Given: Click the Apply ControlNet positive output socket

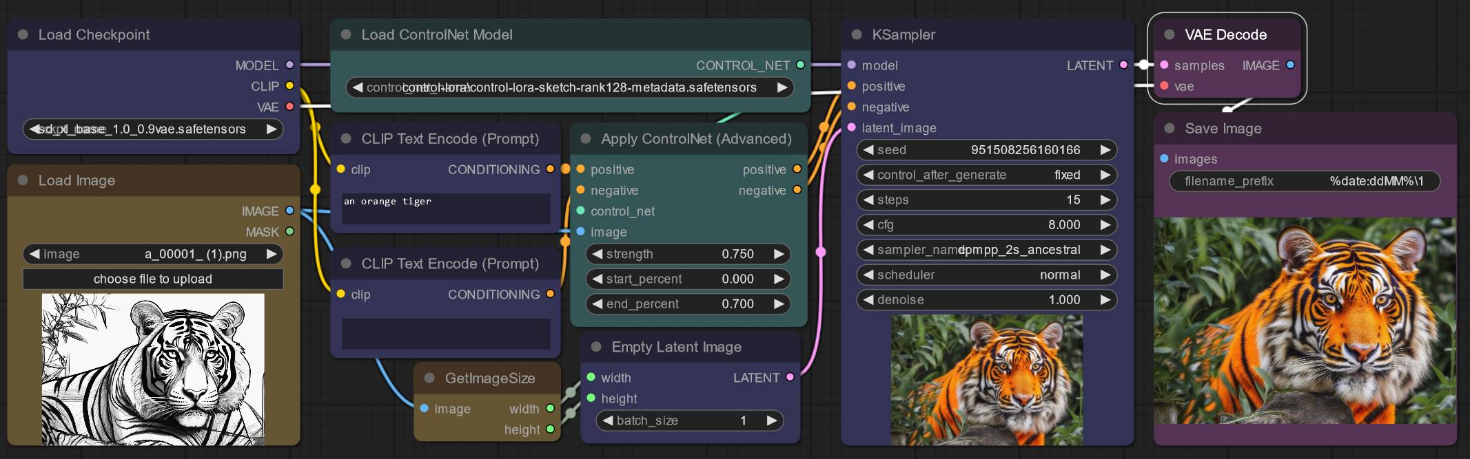Looking at the screenshot, I should click(797, 169).
